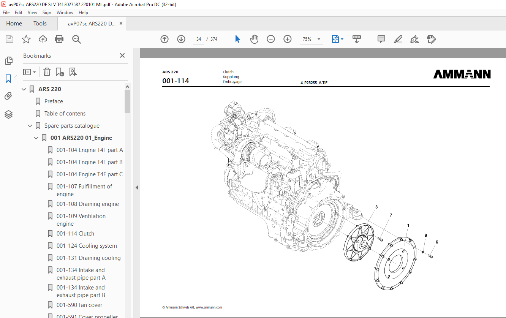The image size is (506, 318).
Task: Click the Zoom in plus icon
Action: (288, 39)
